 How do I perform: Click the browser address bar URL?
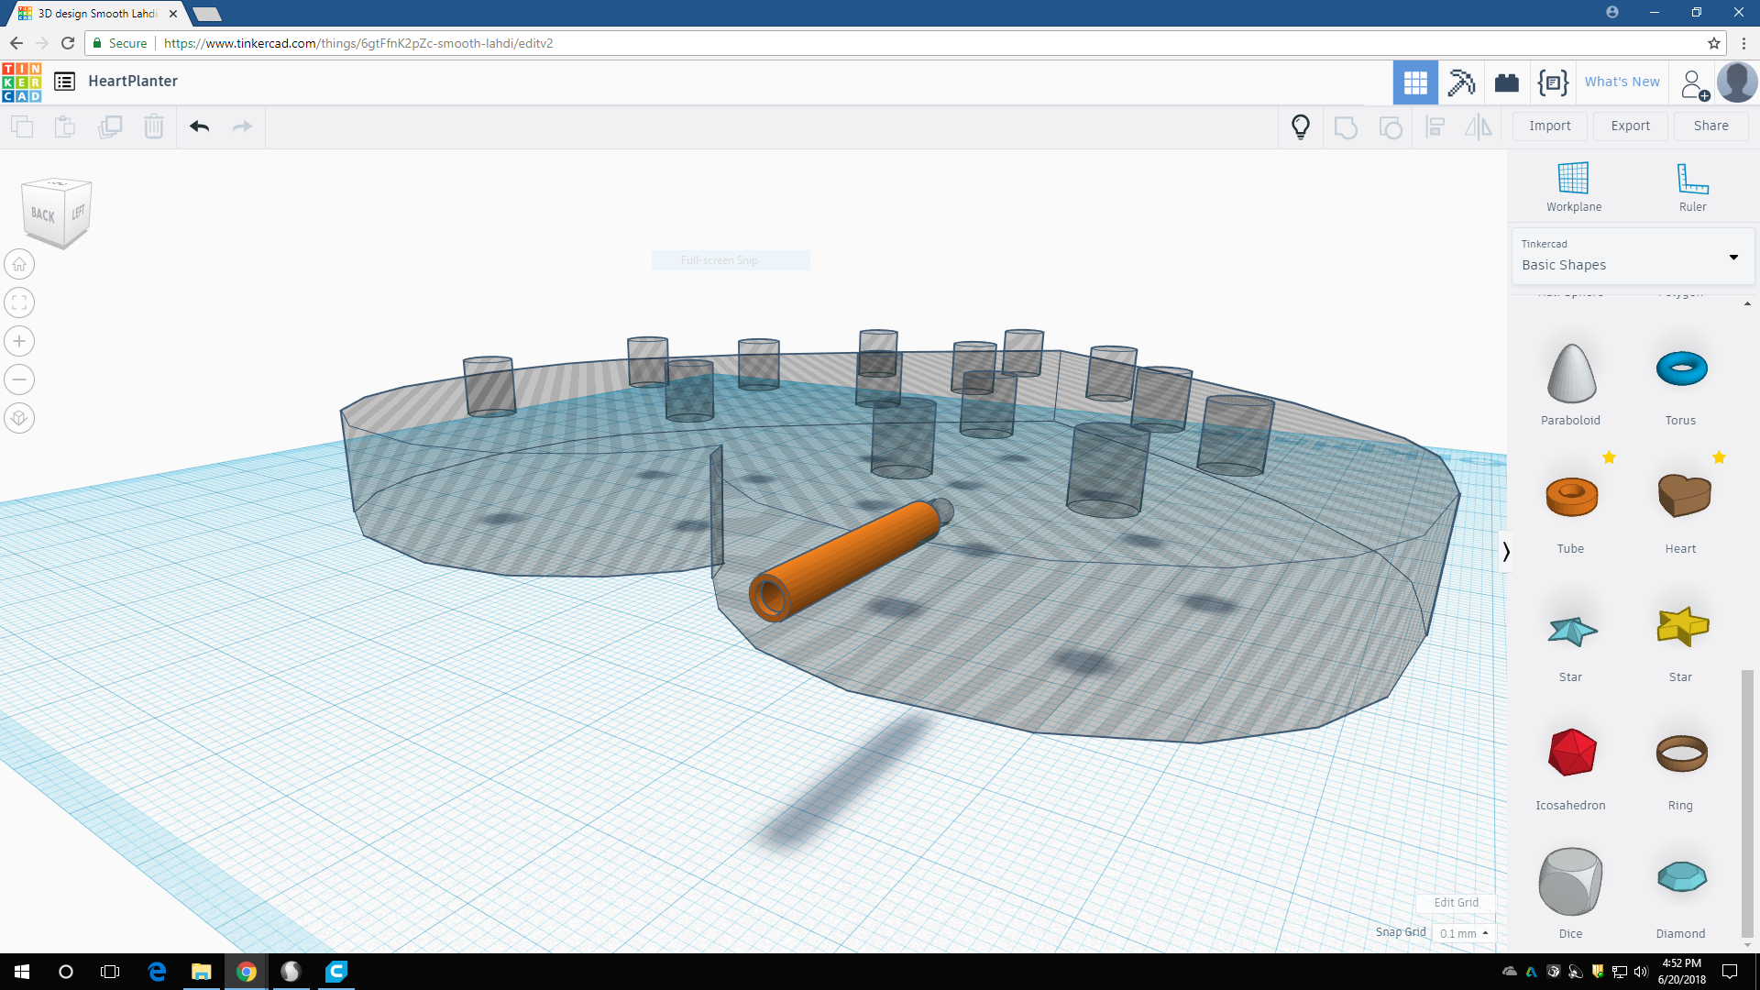click(x=358, y=43)
